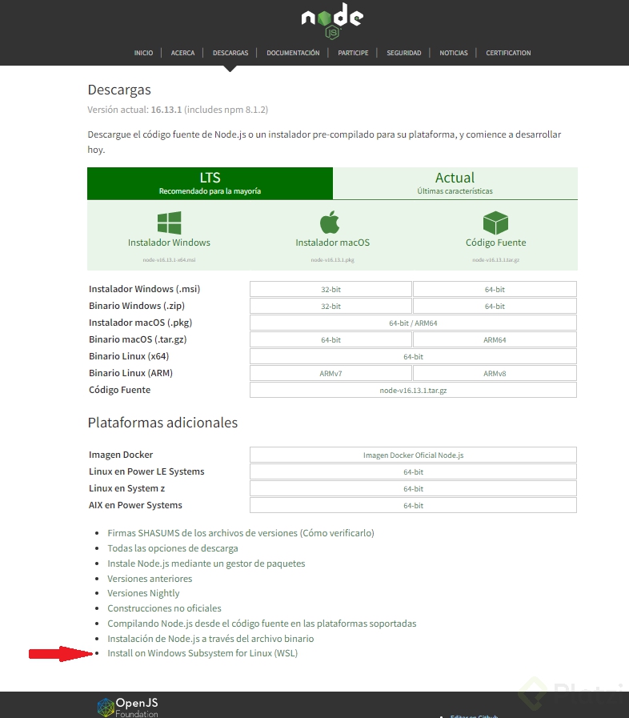Select 64-bit Instalador Windows (.msi)
629x718 pixels.
495,290
